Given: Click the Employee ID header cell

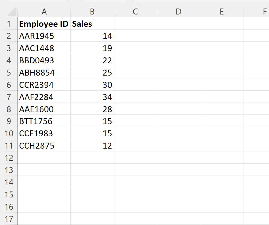Looking at the screenshot, I should pos(44,24).
